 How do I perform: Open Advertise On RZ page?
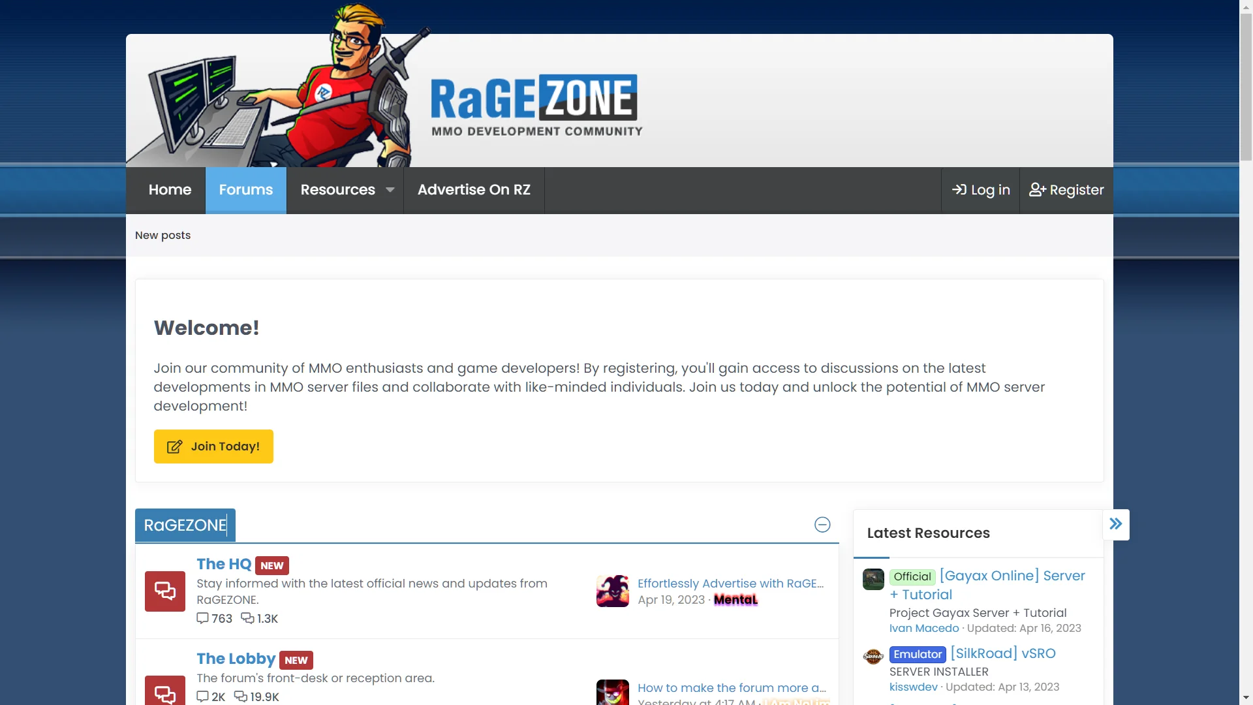pos(474,190)
